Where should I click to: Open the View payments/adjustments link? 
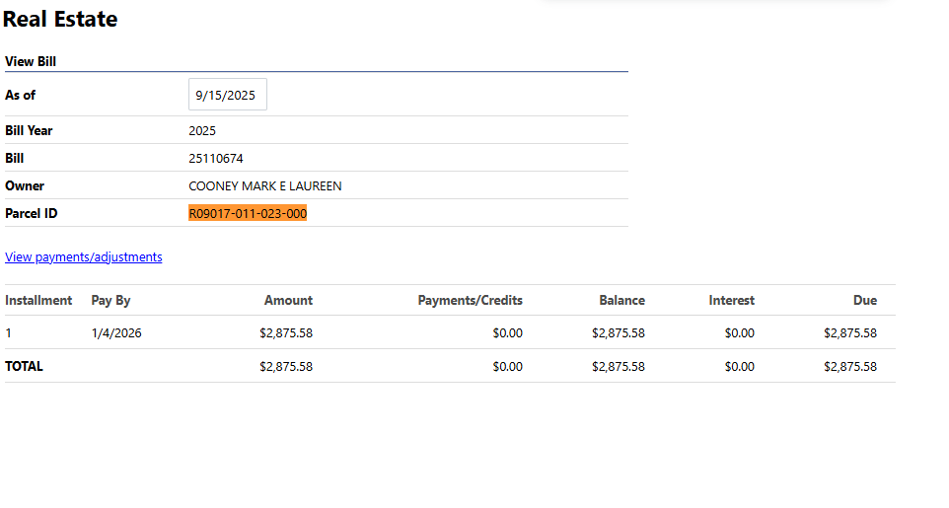[84, 256]
